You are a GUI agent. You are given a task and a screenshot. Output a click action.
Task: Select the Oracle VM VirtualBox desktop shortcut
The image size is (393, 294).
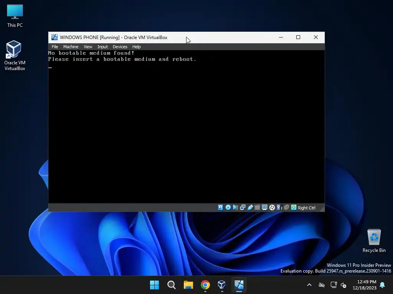15,56
